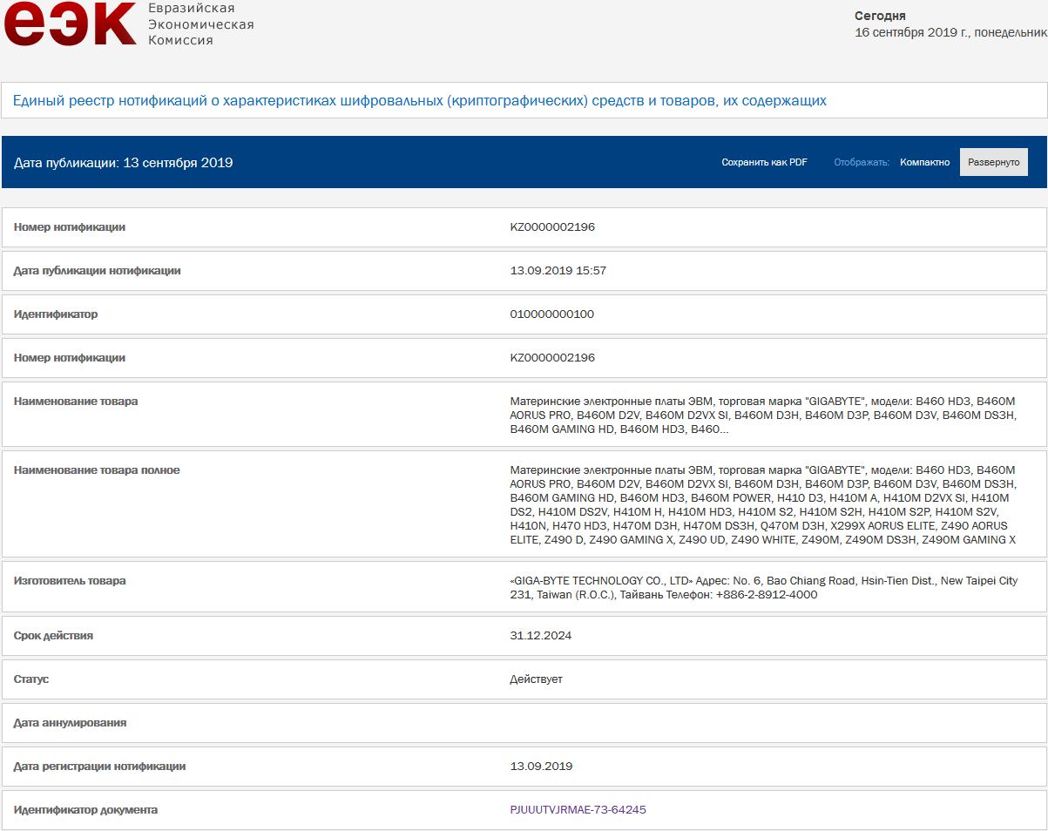The width and height of the screenshot is (1048, 831).
Task: Click the Дата аннулирования label
Action: [x=70, y=723]
